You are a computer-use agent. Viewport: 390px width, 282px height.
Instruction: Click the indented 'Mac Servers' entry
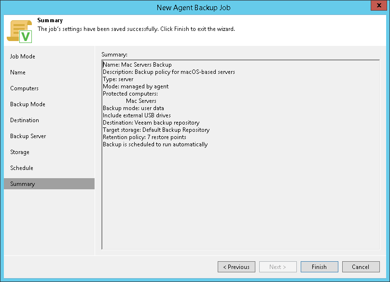[x=141, y=101]
